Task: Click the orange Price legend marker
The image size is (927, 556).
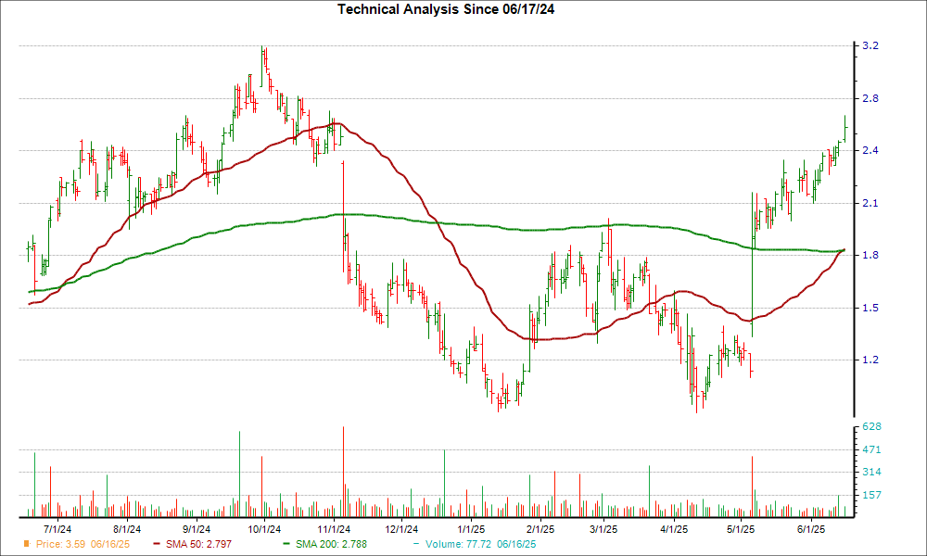Action: pos(26,544)
